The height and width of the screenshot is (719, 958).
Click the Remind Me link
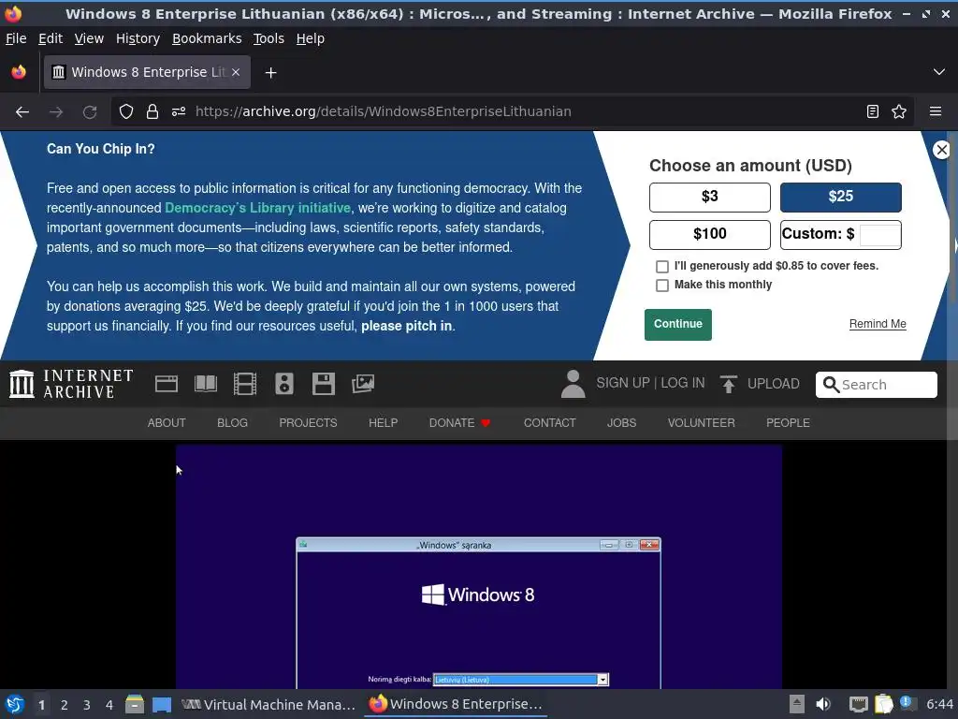[x=878, y=324]
